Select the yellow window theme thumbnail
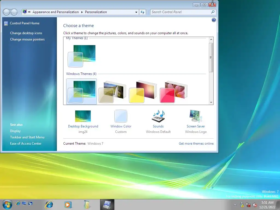 tap(143, 92)
